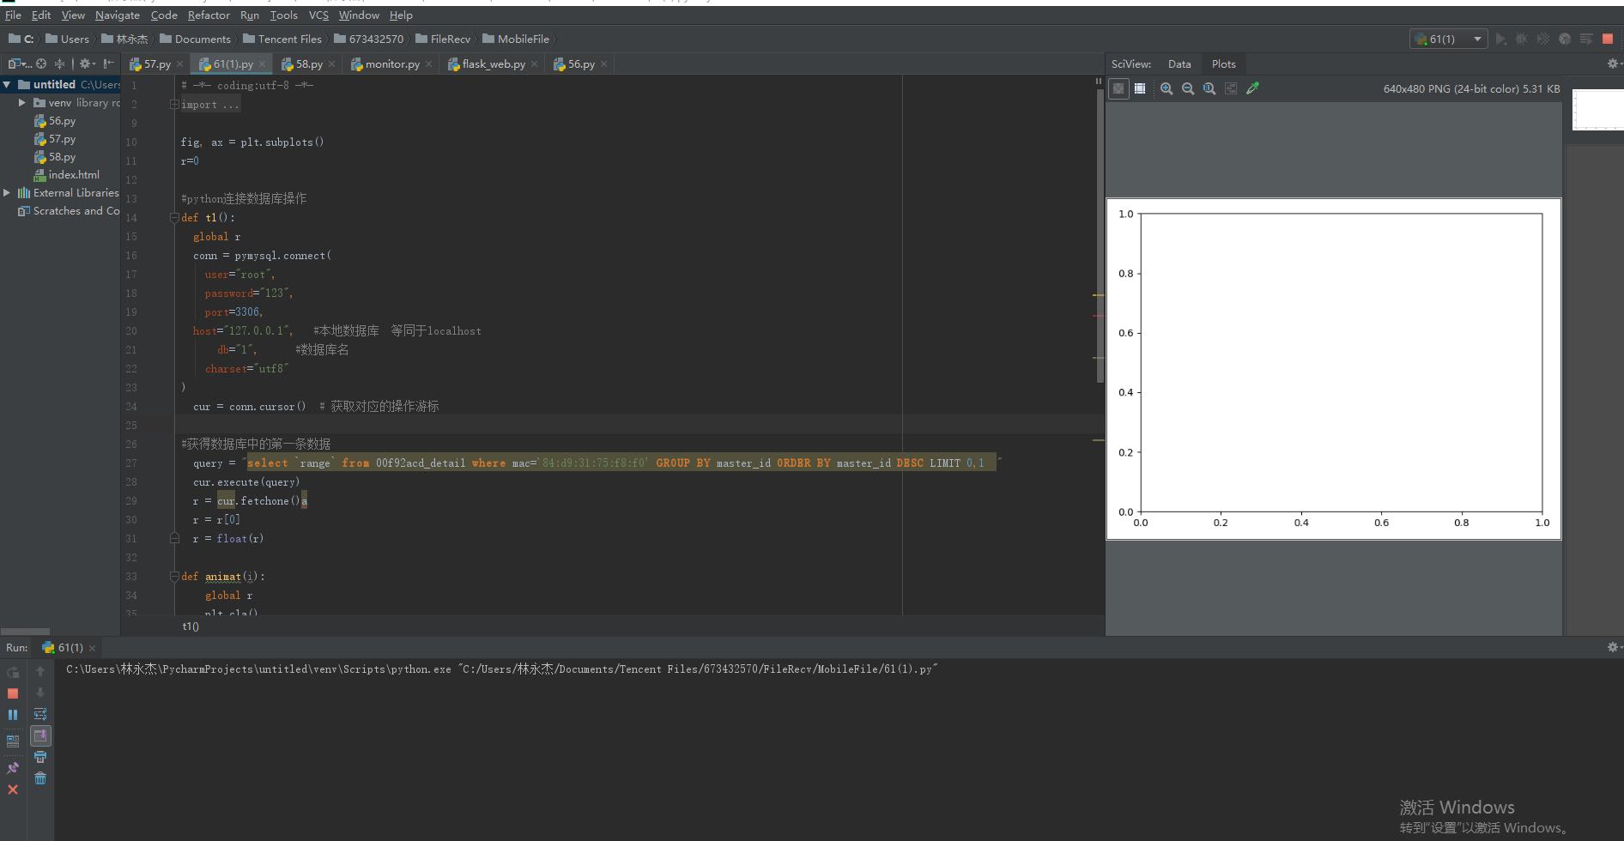Click the Down the Stack Trace arrow
The width and height of the screenshot is (1624, 841).
[40, 693]
